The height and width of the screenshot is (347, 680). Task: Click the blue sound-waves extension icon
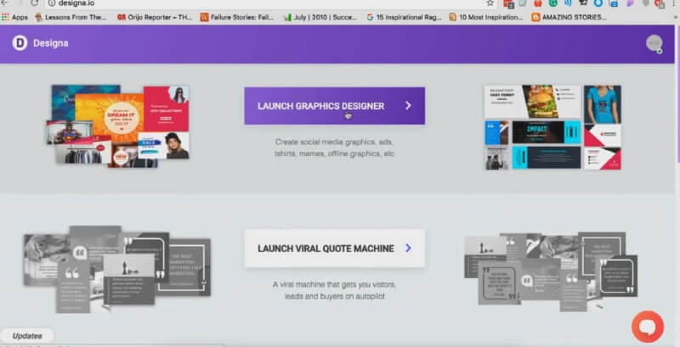tap(568, 3)
